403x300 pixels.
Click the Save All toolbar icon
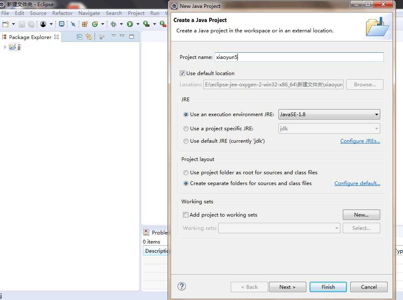coord(32,24)
